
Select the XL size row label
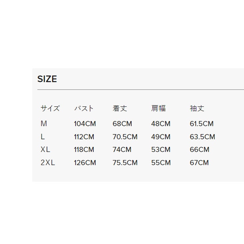tap(45, 150)
